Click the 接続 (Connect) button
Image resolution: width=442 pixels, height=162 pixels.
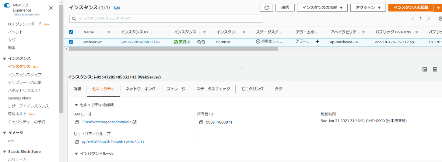pos(285,7)
